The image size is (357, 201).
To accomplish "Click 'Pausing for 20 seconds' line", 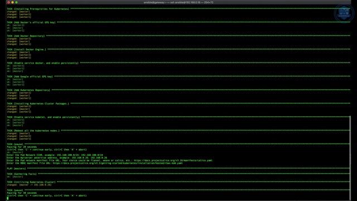I will (x=22, y=147).
